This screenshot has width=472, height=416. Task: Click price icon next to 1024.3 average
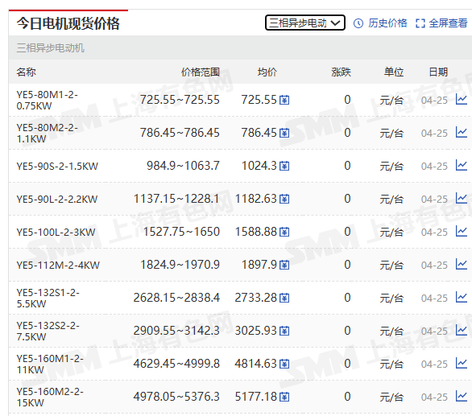(284, 166)
